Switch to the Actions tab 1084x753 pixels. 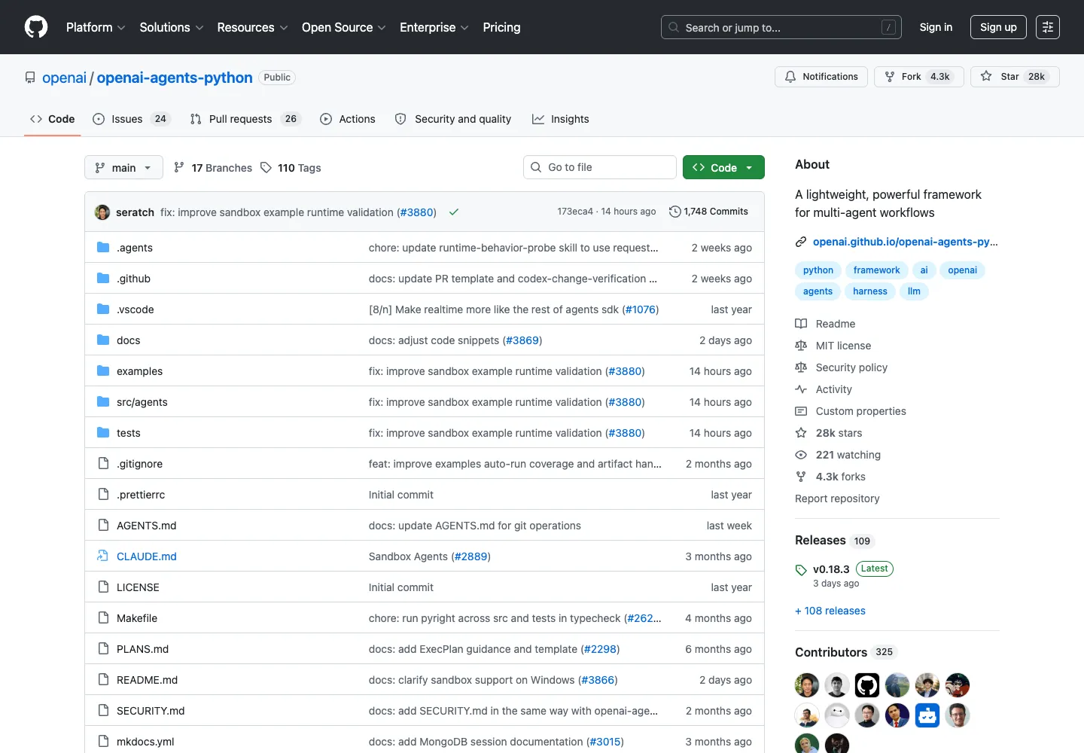pos(348,119)
